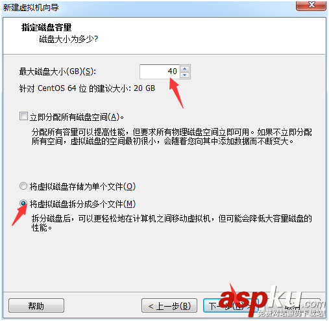
Task: Go back with the 上一步(B) button
Action: click(x=169, y=305)
